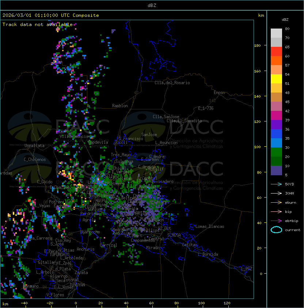Click the Ramblon place label
304x308 pixels.
click(x=120, y=106)
